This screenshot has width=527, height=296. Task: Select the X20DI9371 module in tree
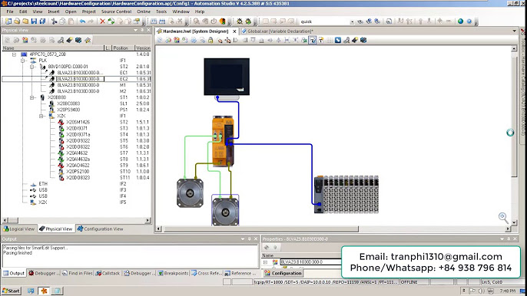click(77, 128)
